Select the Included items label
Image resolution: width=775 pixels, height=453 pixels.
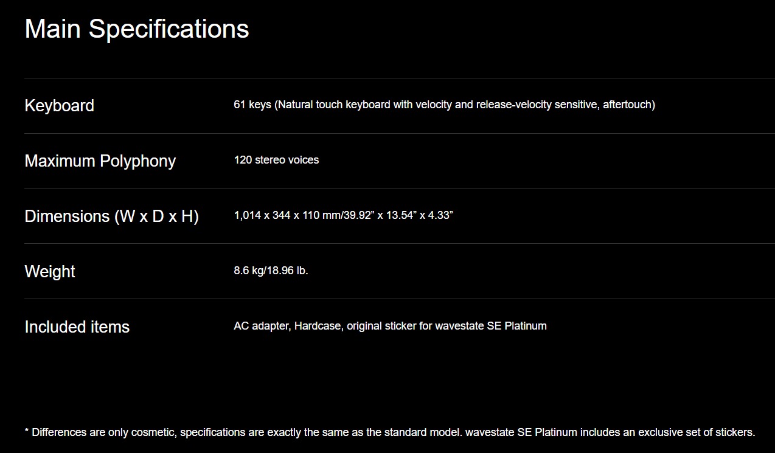(77, 327)
